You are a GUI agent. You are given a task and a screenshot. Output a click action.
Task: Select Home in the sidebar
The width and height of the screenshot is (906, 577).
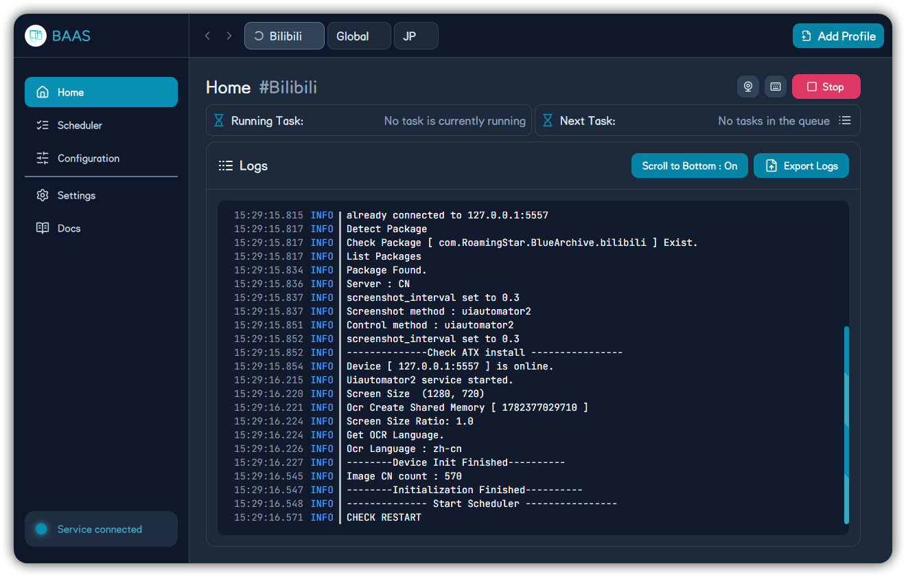101,92
